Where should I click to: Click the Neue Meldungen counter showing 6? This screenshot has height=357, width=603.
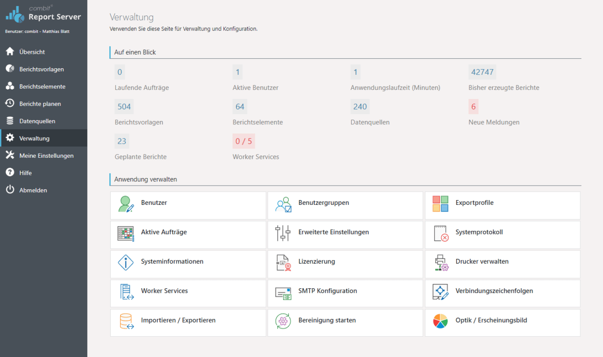473,106
